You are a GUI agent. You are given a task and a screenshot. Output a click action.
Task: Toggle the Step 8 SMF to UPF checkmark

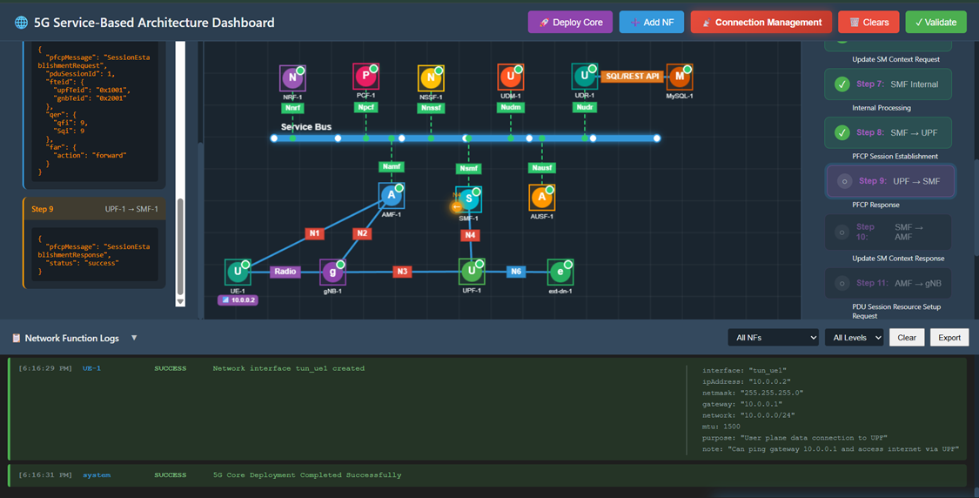pos(842,133)
